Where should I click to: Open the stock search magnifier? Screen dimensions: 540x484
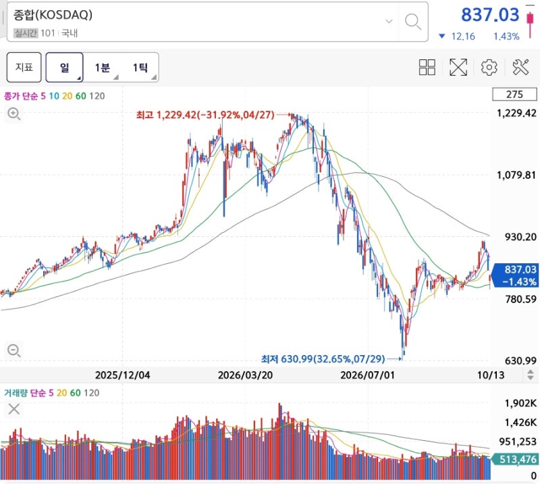point(413,22)
